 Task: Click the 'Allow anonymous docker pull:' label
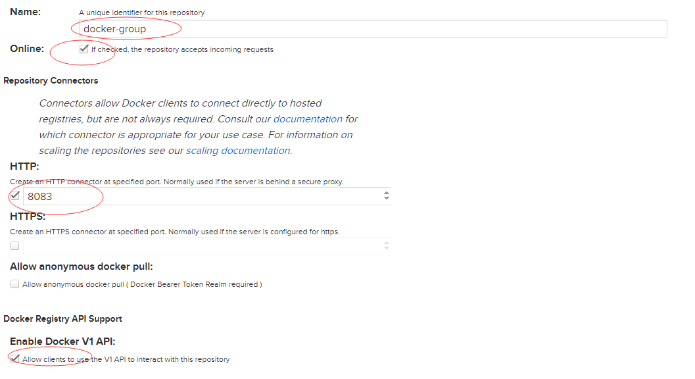tap(81, 266)
